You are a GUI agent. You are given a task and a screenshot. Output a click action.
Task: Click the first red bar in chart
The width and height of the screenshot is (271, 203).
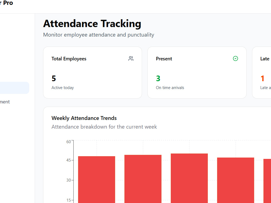coord(97,179)
